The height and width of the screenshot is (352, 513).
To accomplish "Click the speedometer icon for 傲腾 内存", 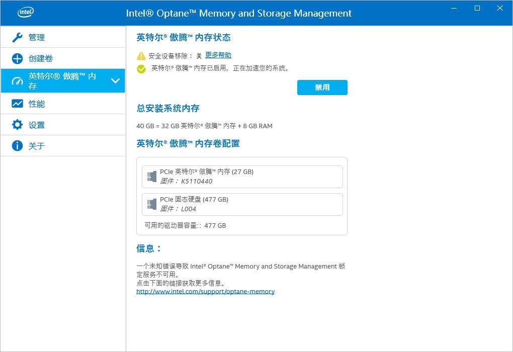I will click(x=17, y=81).
